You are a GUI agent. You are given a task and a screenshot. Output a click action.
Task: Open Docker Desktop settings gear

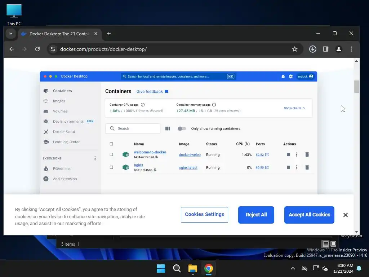[x=291, y=76]
